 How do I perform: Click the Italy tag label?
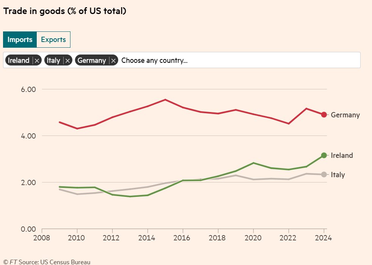[53, 61]
